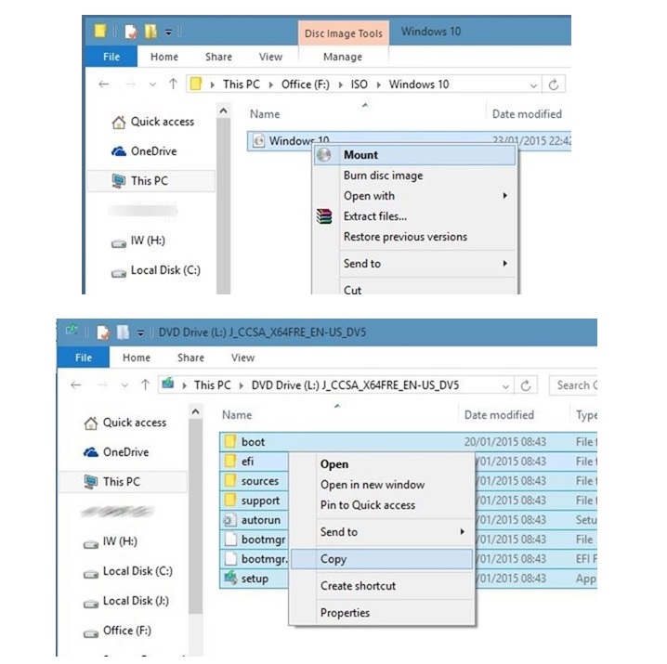Click Properties icon in Windows 10 title bar
Image resolution: width=667 pixels, height=664 pixels.
tap(131, 32)
